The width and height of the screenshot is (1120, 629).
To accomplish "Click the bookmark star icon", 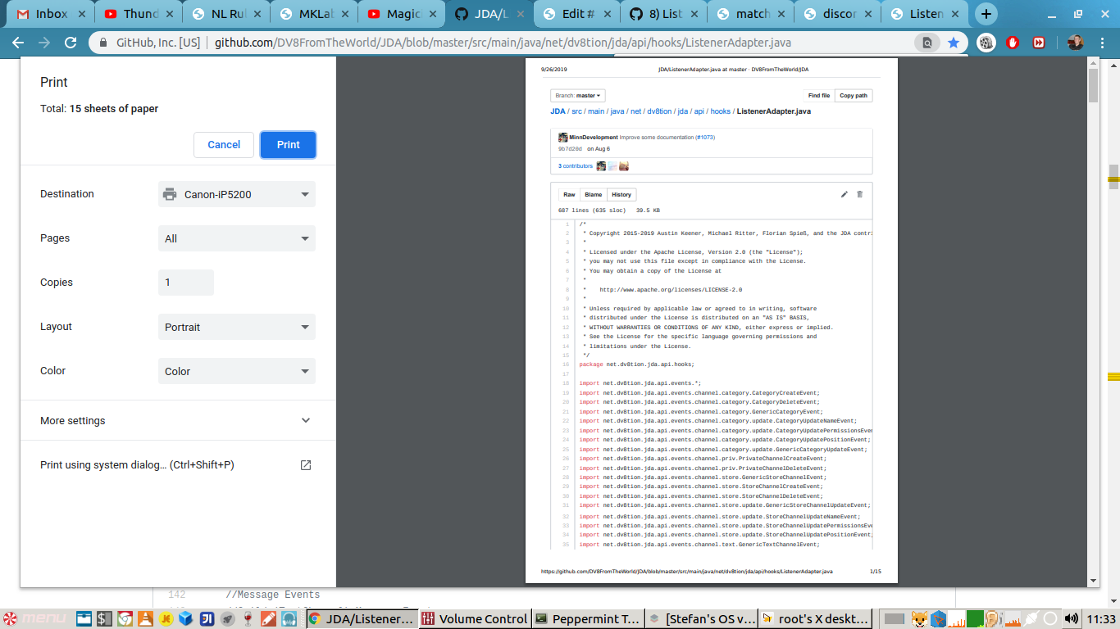I will click(954, 43).
